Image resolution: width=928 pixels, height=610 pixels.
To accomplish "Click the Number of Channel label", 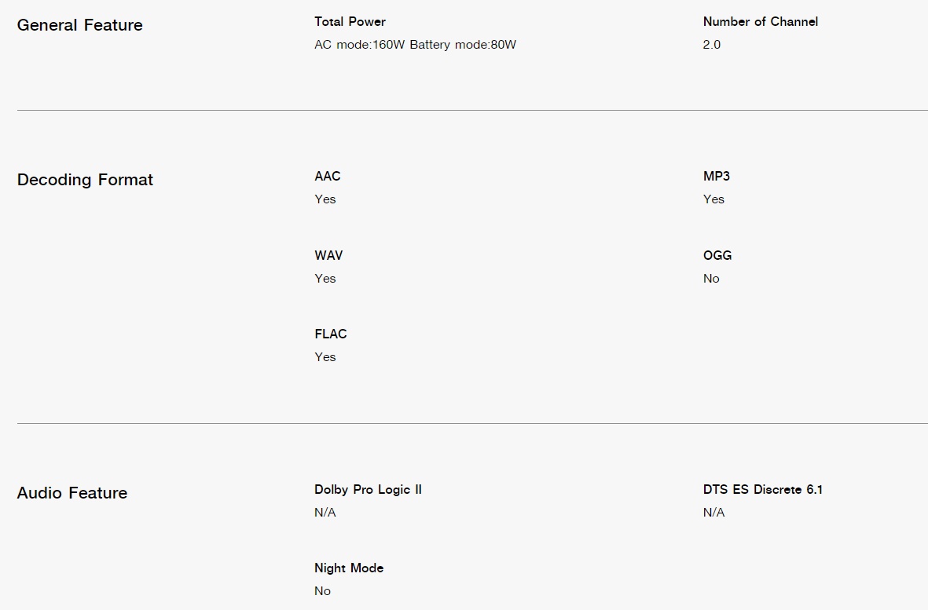I will click(x=761, y=21).
